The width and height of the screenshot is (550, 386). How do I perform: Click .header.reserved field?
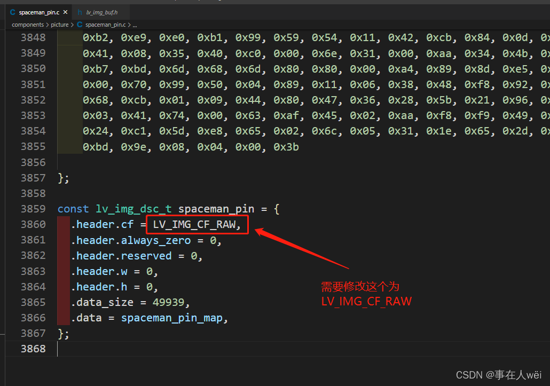[x=121, y=256]
